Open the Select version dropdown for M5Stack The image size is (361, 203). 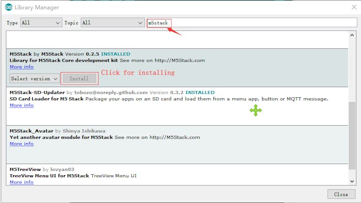[35, 78]
